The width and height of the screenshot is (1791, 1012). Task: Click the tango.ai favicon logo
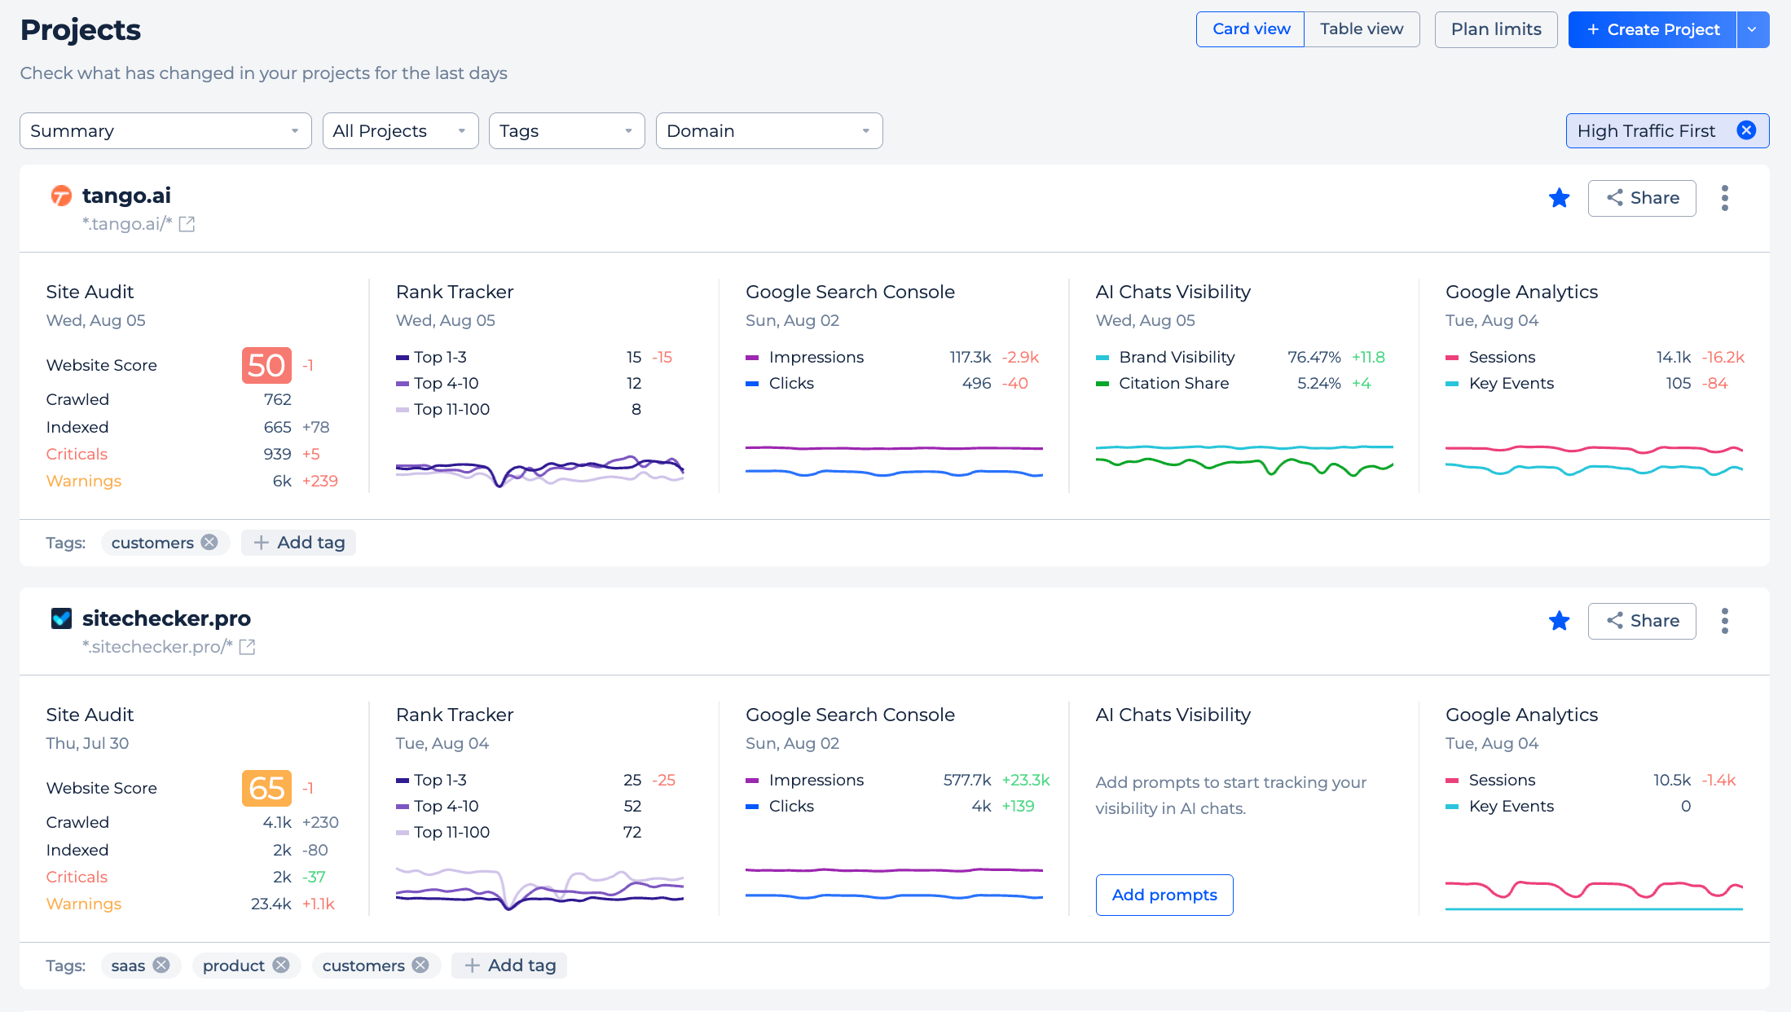point(61,196)
